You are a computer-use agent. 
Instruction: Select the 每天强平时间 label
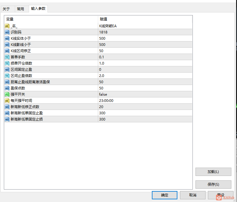pyautogui.click(x=21, y=100)
